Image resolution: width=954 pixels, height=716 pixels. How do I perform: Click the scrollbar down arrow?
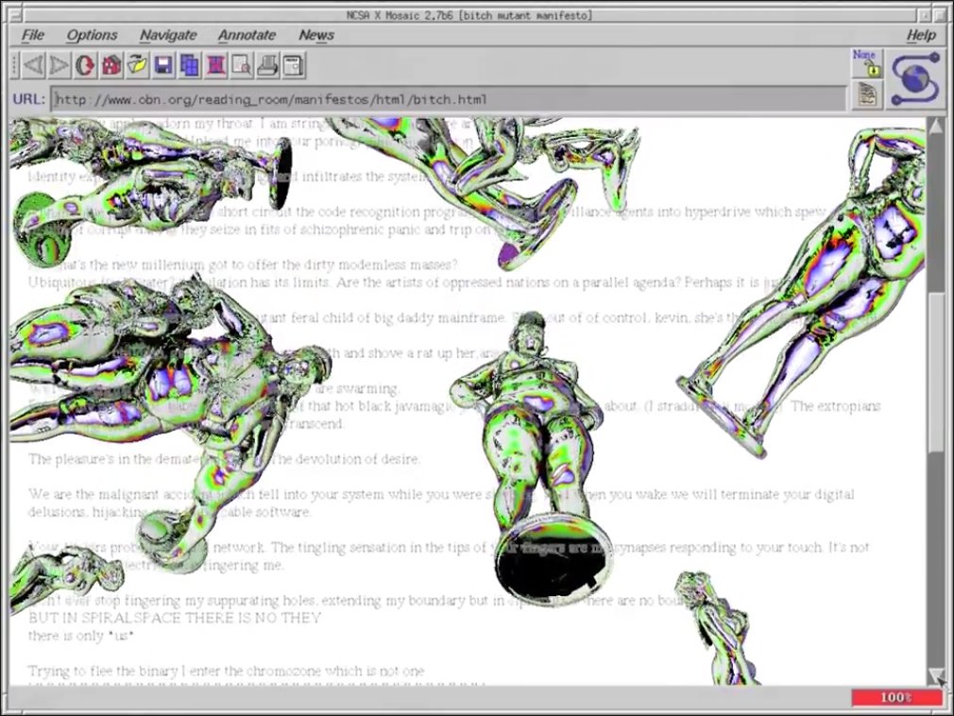936,675
